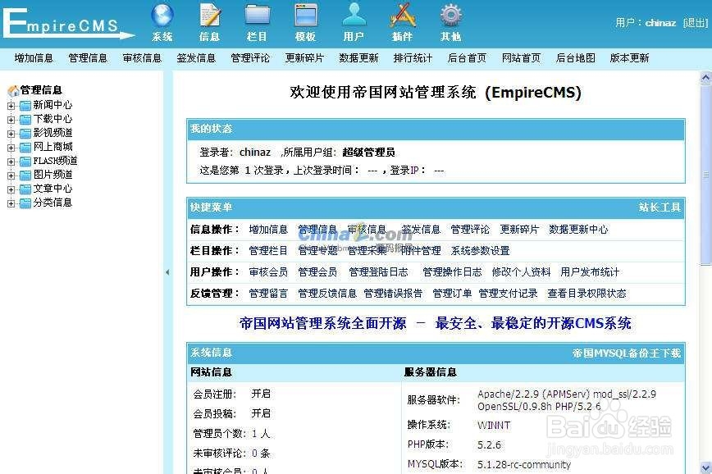Image resolution: width=712 pixels, height=474 pixels.
Task: Select 签发信息 in the submenu bar
Action: [x=196, y=58]
